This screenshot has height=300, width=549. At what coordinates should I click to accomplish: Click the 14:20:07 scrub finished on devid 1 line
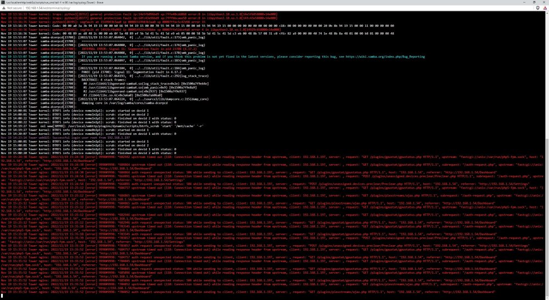pyautogui.click(x=88, y=134)
